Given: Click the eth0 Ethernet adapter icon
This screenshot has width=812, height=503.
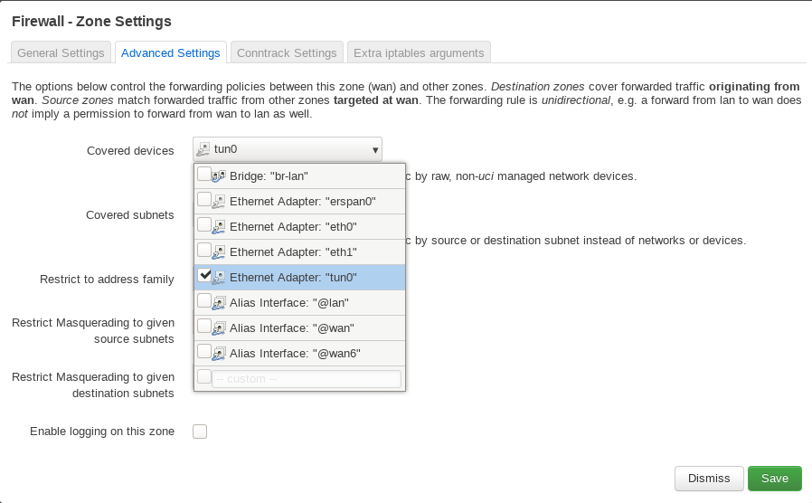Looking at the screenshot, I should tap(219, 226).
